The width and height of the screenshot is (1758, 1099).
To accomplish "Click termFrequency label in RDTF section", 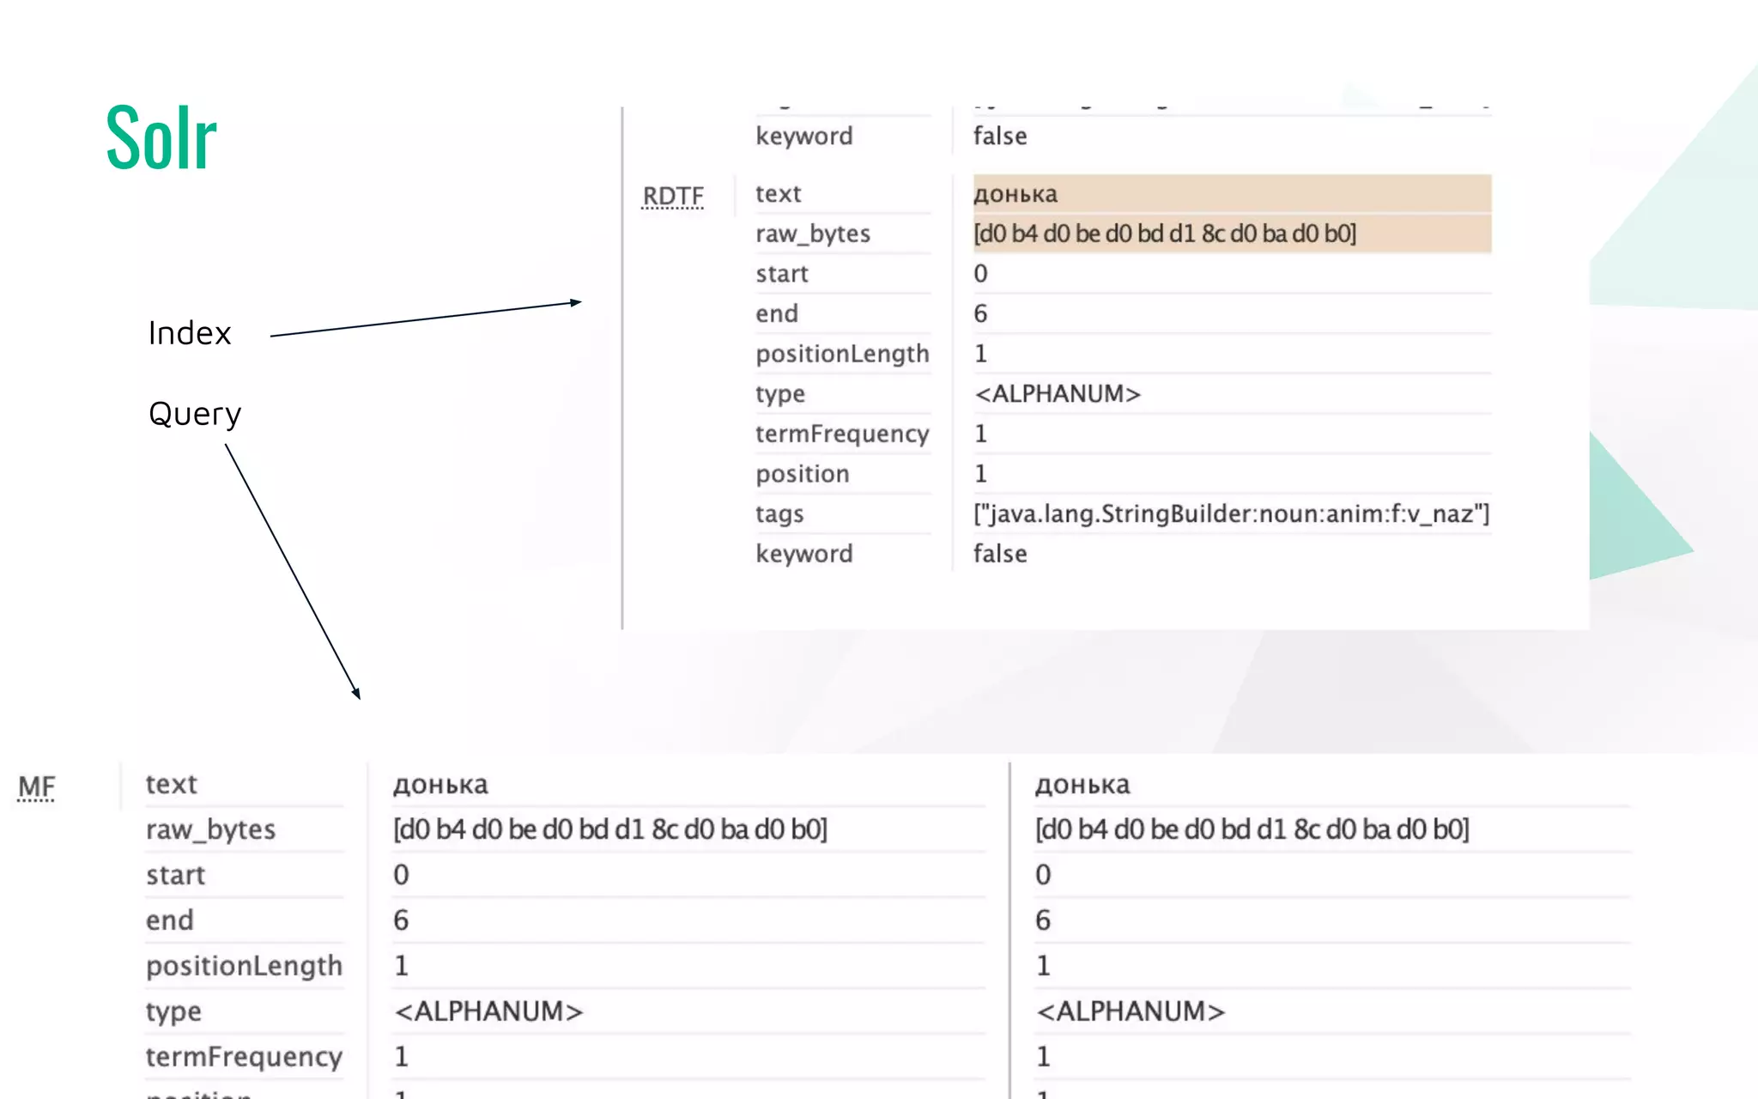I will pos(842,434).
